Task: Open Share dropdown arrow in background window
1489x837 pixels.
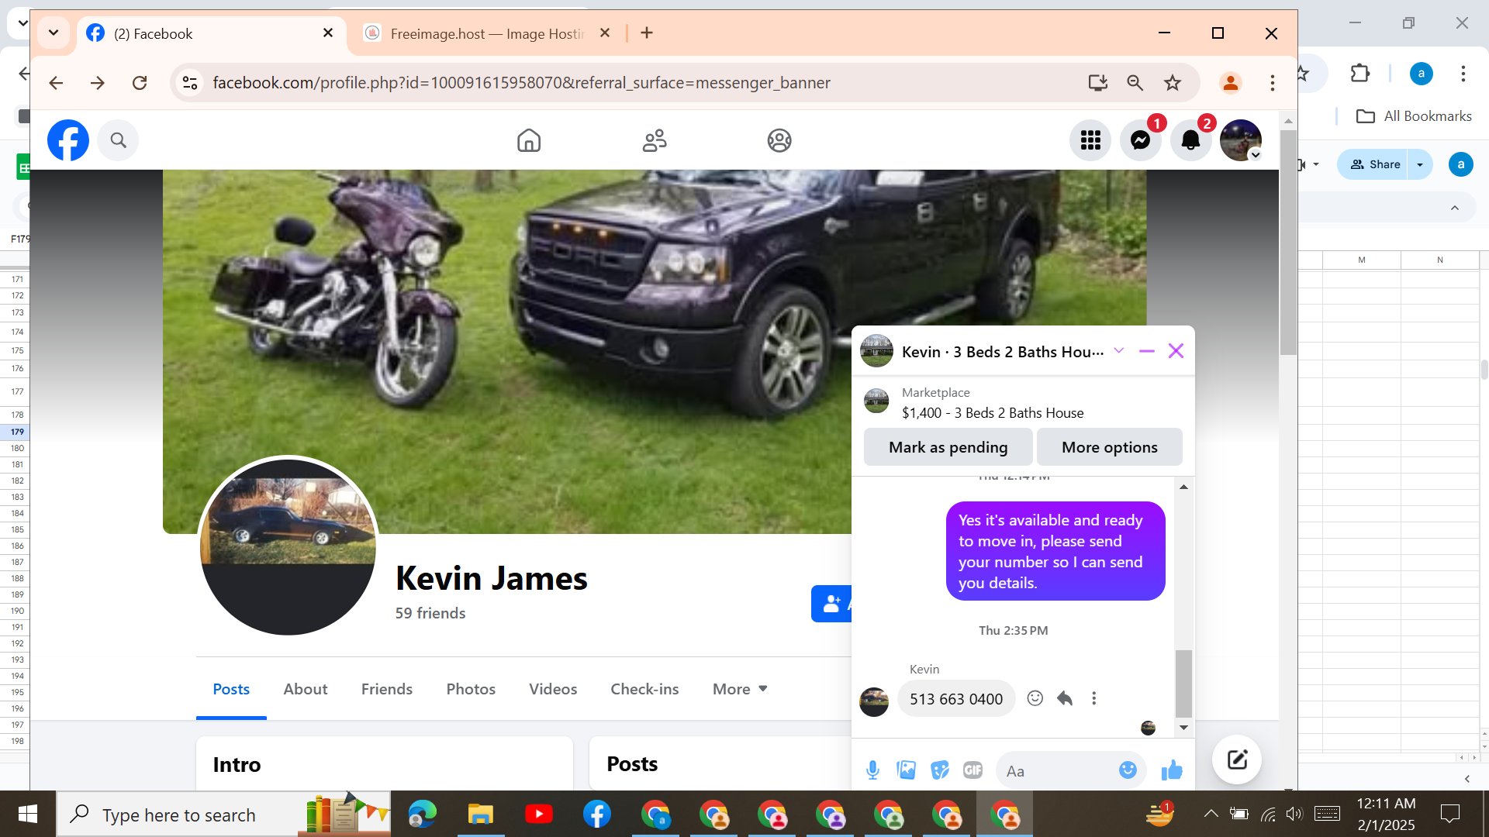Action: point(1420,164)
